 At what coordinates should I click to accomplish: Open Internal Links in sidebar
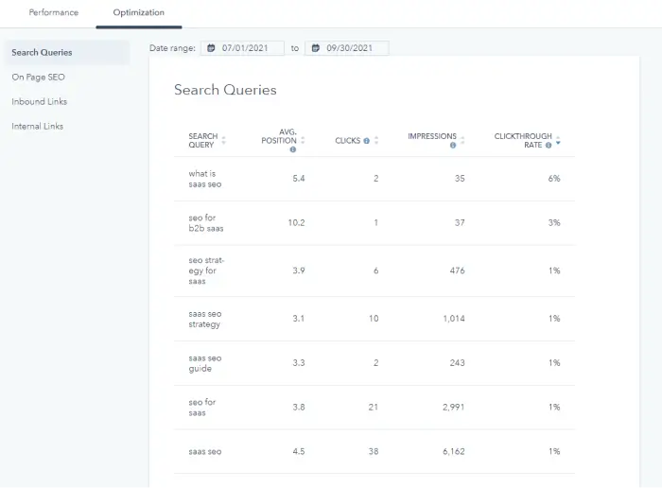coord(40,126)
